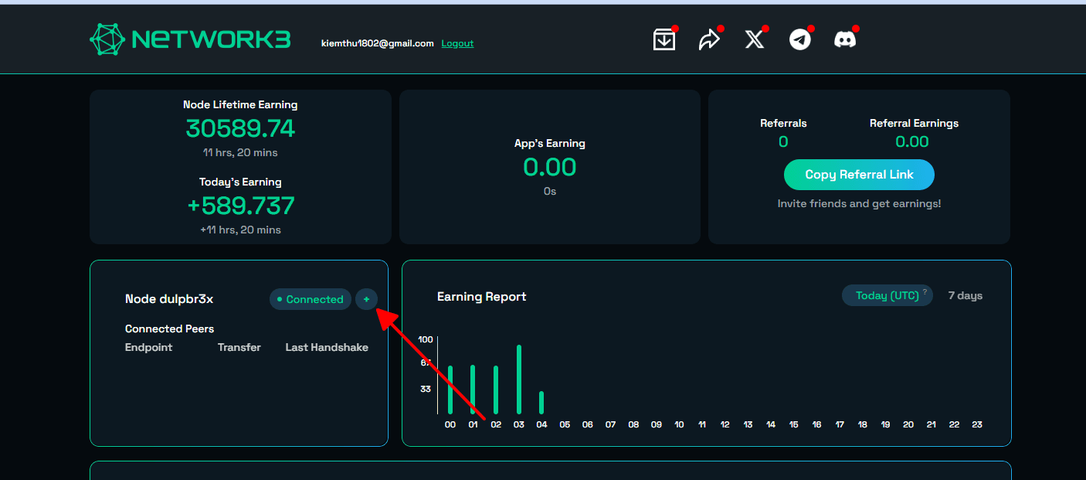
Task: Click the hour 23 axis label
Action: (x=976, y=424)
